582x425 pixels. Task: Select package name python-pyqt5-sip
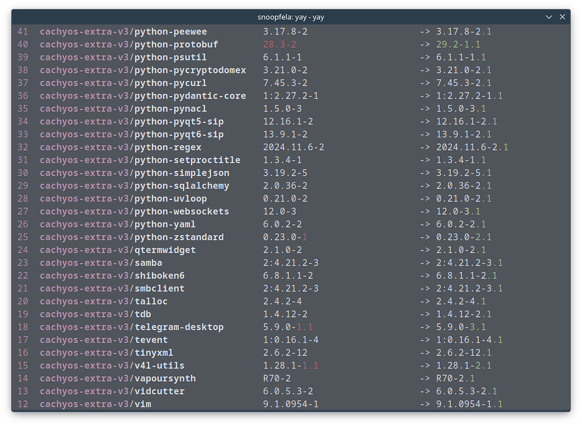click(x=179, y=122)
